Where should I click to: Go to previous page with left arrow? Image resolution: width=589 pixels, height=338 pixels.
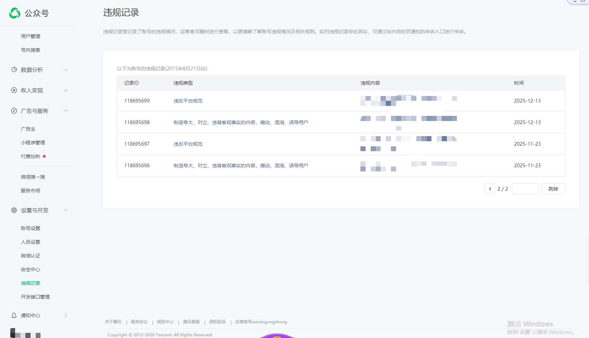(x=490, y=189)
